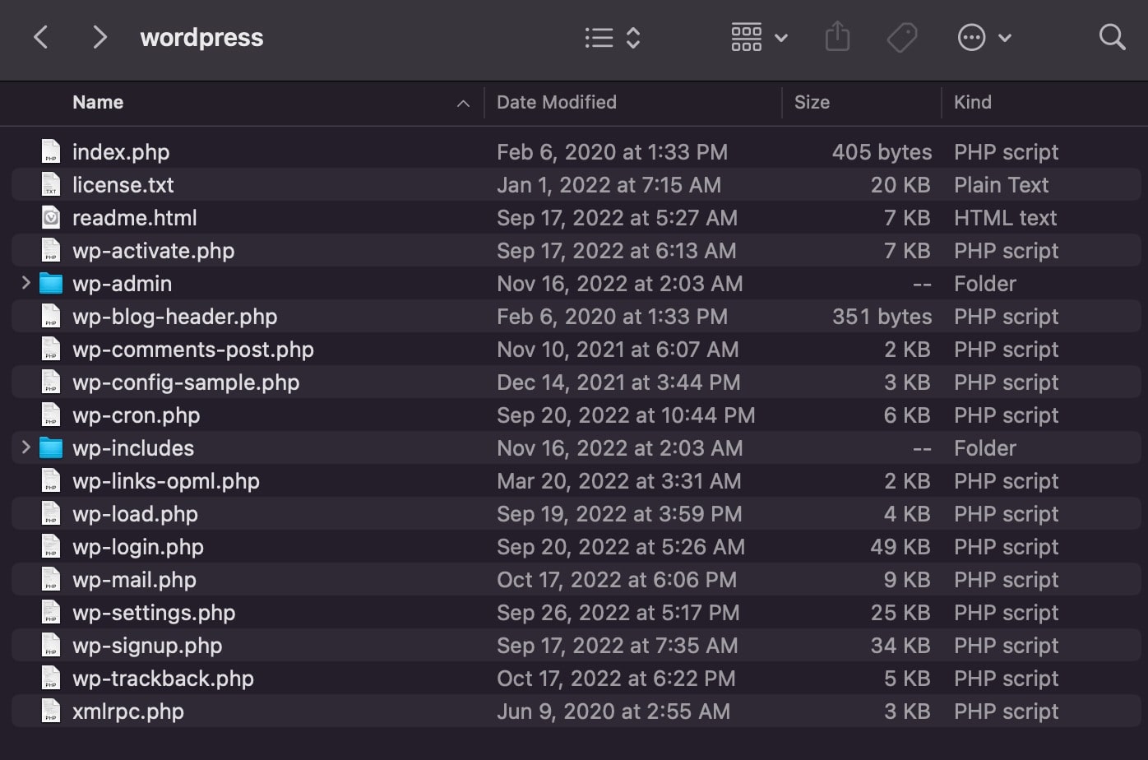This screenshot has width=1148, height=760.
Task: Open the group-by grid dropdown
Action: pyautogui.click(x=759, y=37)
